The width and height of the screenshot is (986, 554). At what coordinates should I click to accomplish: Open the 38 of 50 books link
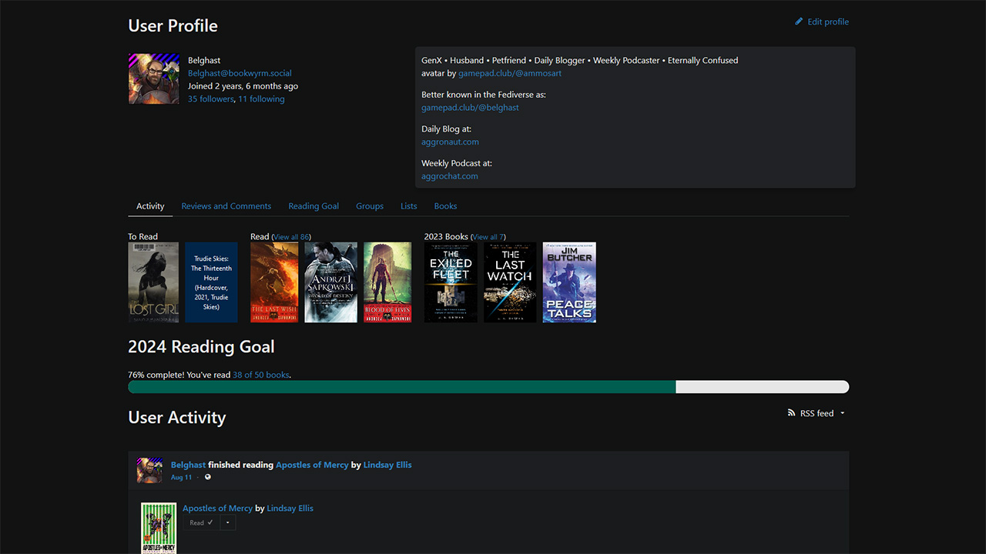261,375
